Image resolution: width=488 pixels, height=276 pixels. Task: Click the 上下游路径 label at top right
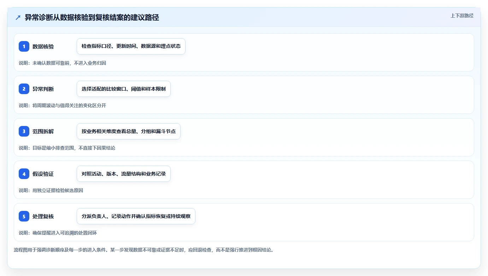(462, 16)
